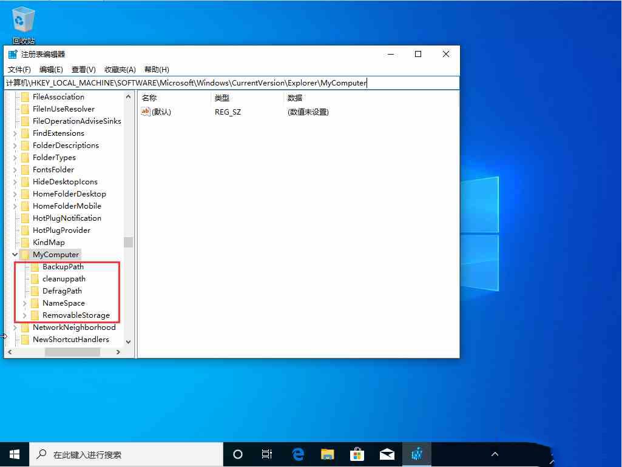Click the 名称 column header
This screenshot has width=622, height=467.
[174, 98]
